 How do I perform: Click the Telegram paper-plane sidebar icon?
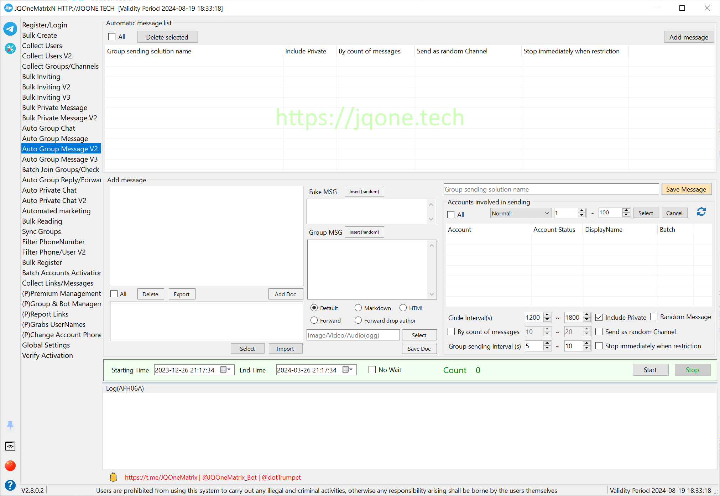point(10,29)
